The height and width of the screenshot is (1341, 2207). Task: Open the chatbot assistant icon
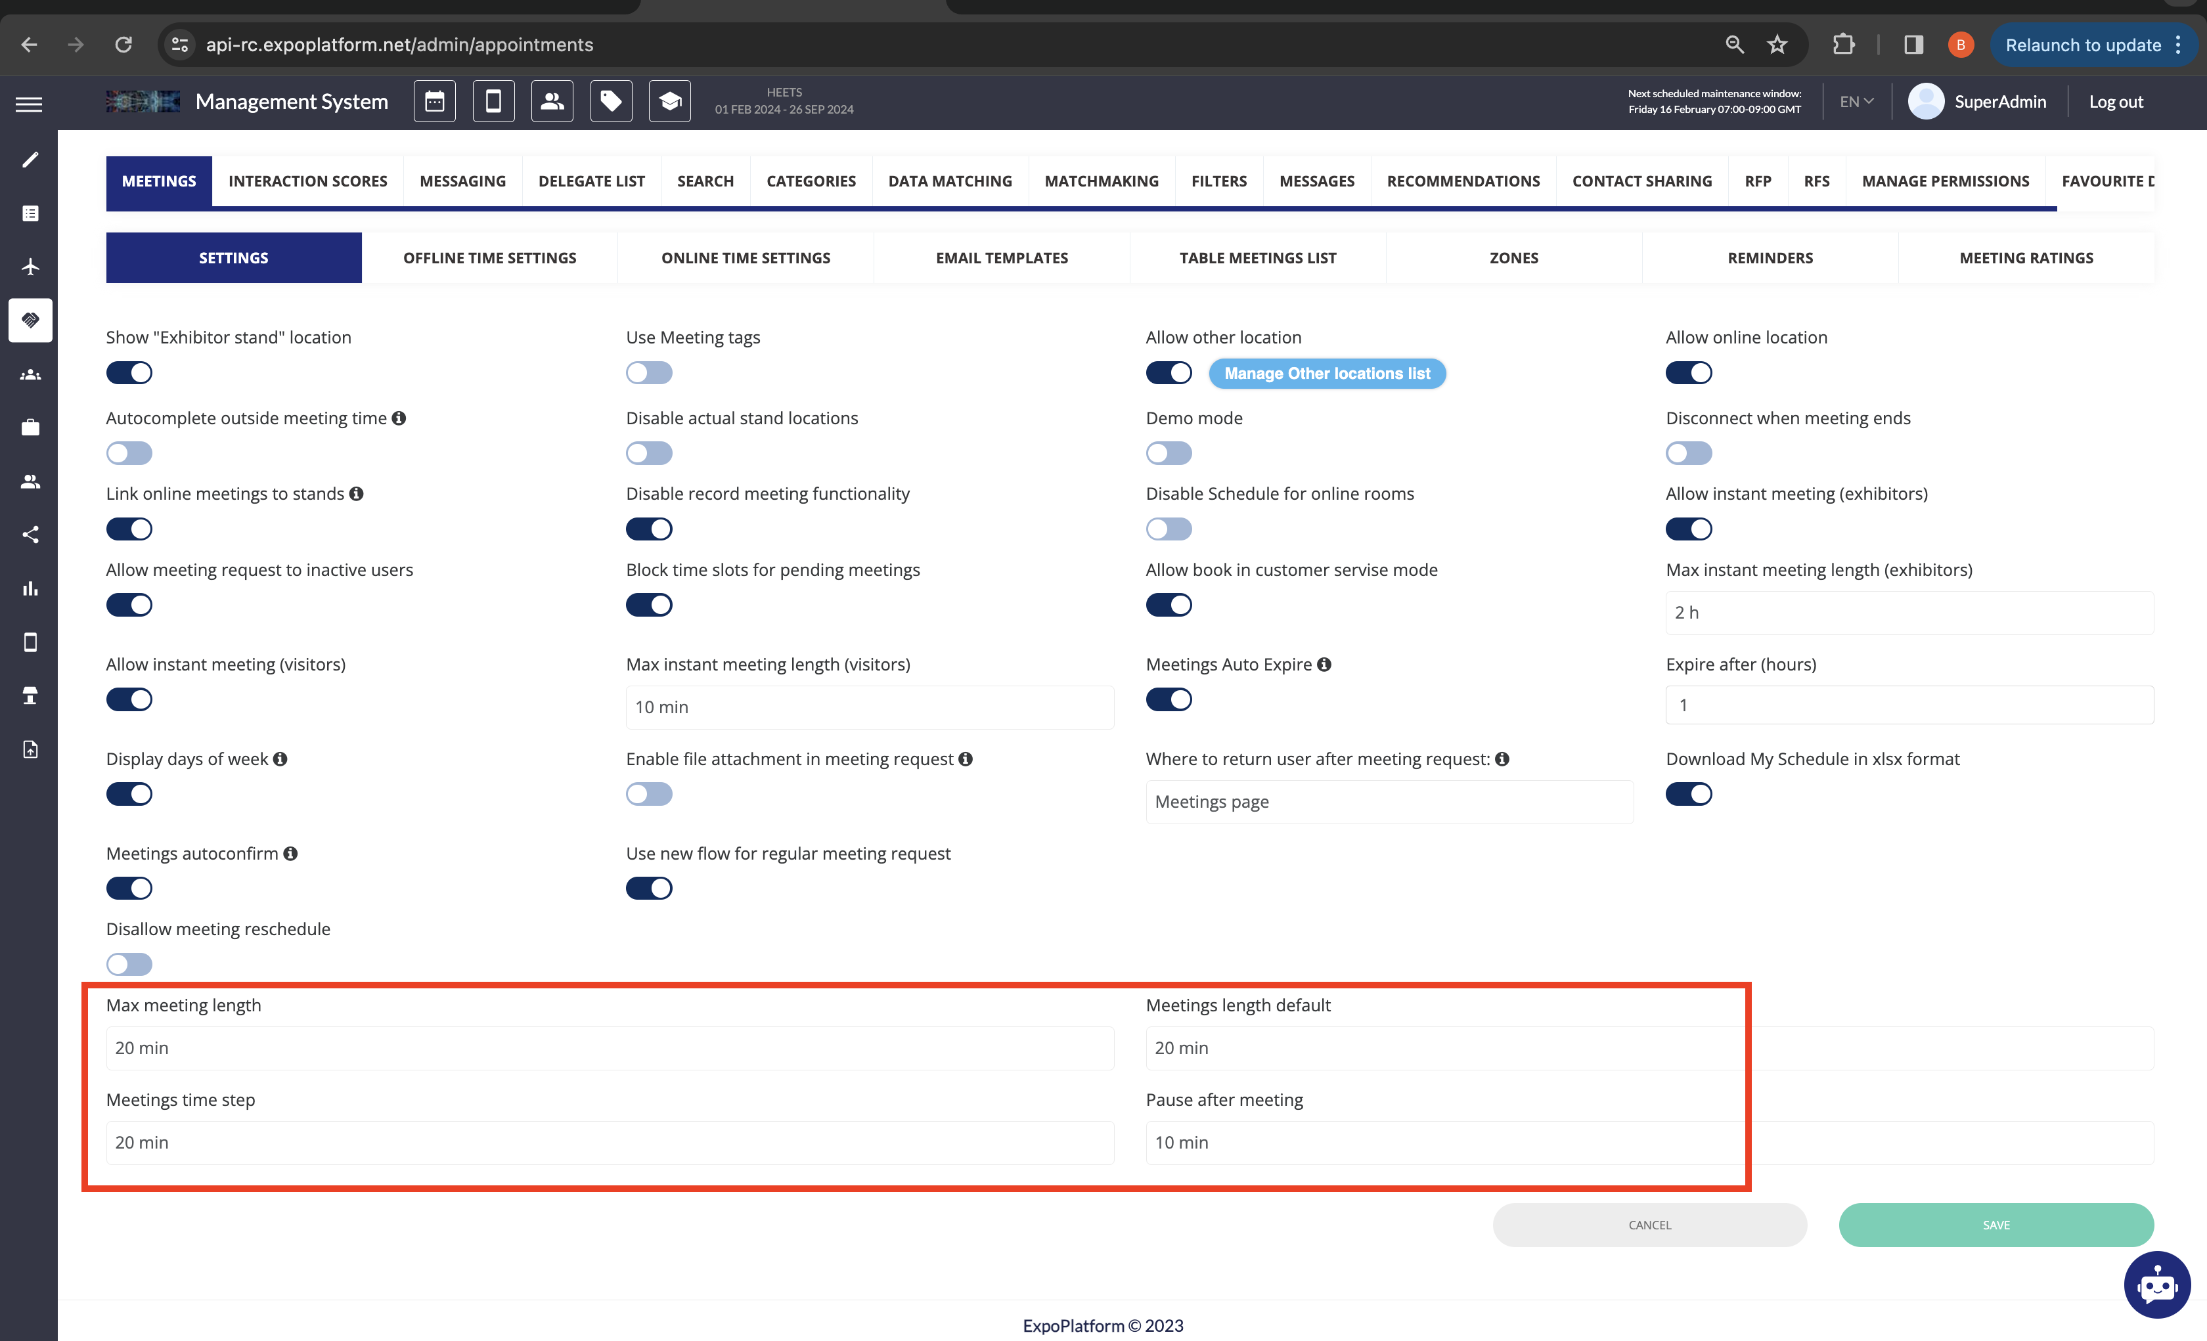point(2157,1285)
